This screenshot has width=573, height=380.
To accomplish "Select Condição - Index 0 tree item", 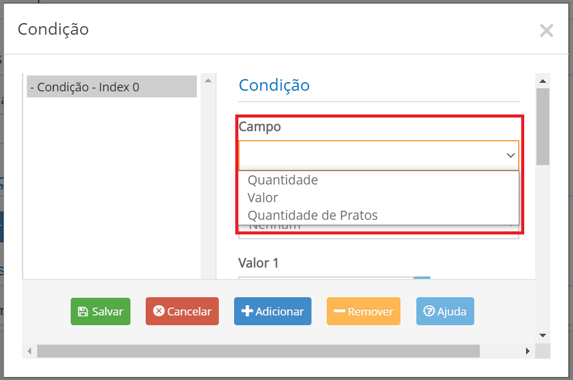I will pos(112,87).
